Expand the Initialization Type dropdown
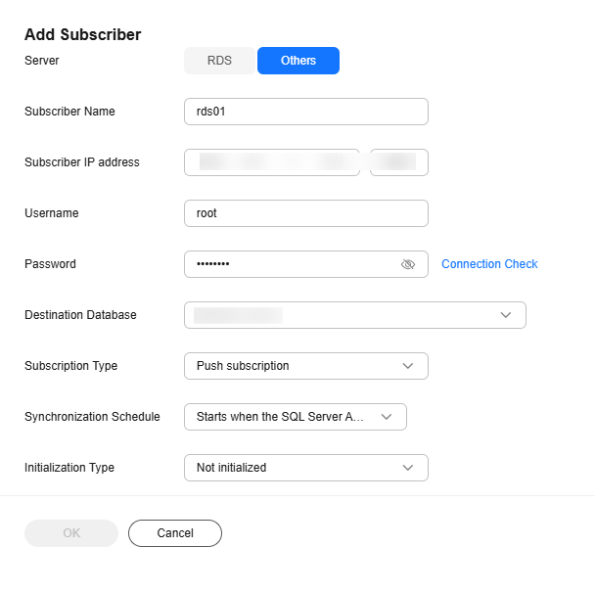The height and width of the screenshot is (593, 595). tap(306, 468)
